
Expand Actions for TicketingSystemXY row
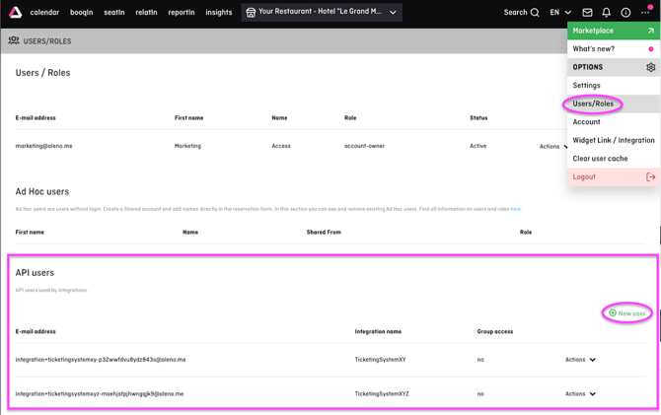(580, 360)
